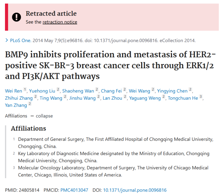Image resolution: width=221 pixels, height=196 pixels.
Task: Expand the PLoS One journal chevron
Action: [x=7, y=40]
